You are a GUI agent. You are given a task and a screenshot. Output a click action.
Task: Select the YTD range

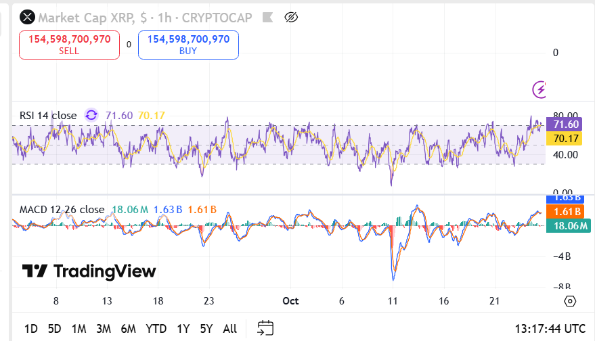tap(156, 329)
